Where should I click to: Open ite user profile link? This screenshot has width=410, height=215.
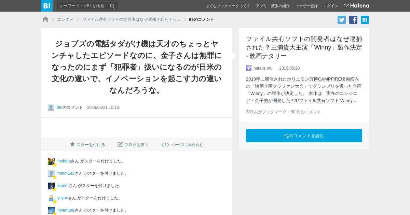(59, 107)
